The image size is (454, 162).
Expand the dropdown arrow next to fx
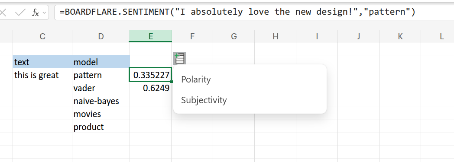click(44, 13)
